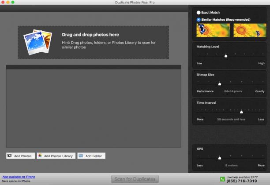Click the green maximize window button
Viewport: 270px width, 185px height.
(13, 2)
